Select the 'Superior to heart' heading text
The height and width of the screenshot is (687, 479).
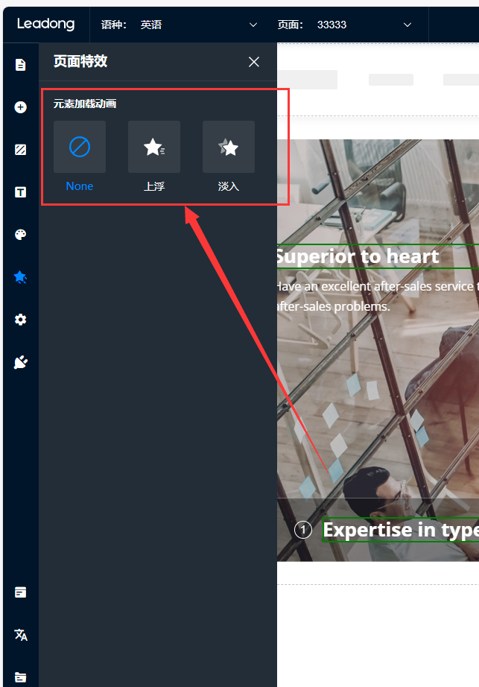pos(358,256)
